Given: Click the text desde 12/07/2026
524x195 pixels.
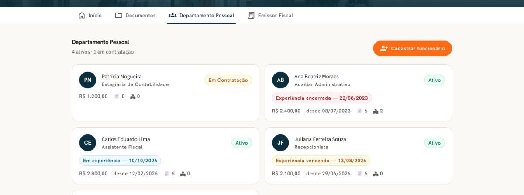Looking at the screenshot, I should (135, 174).
